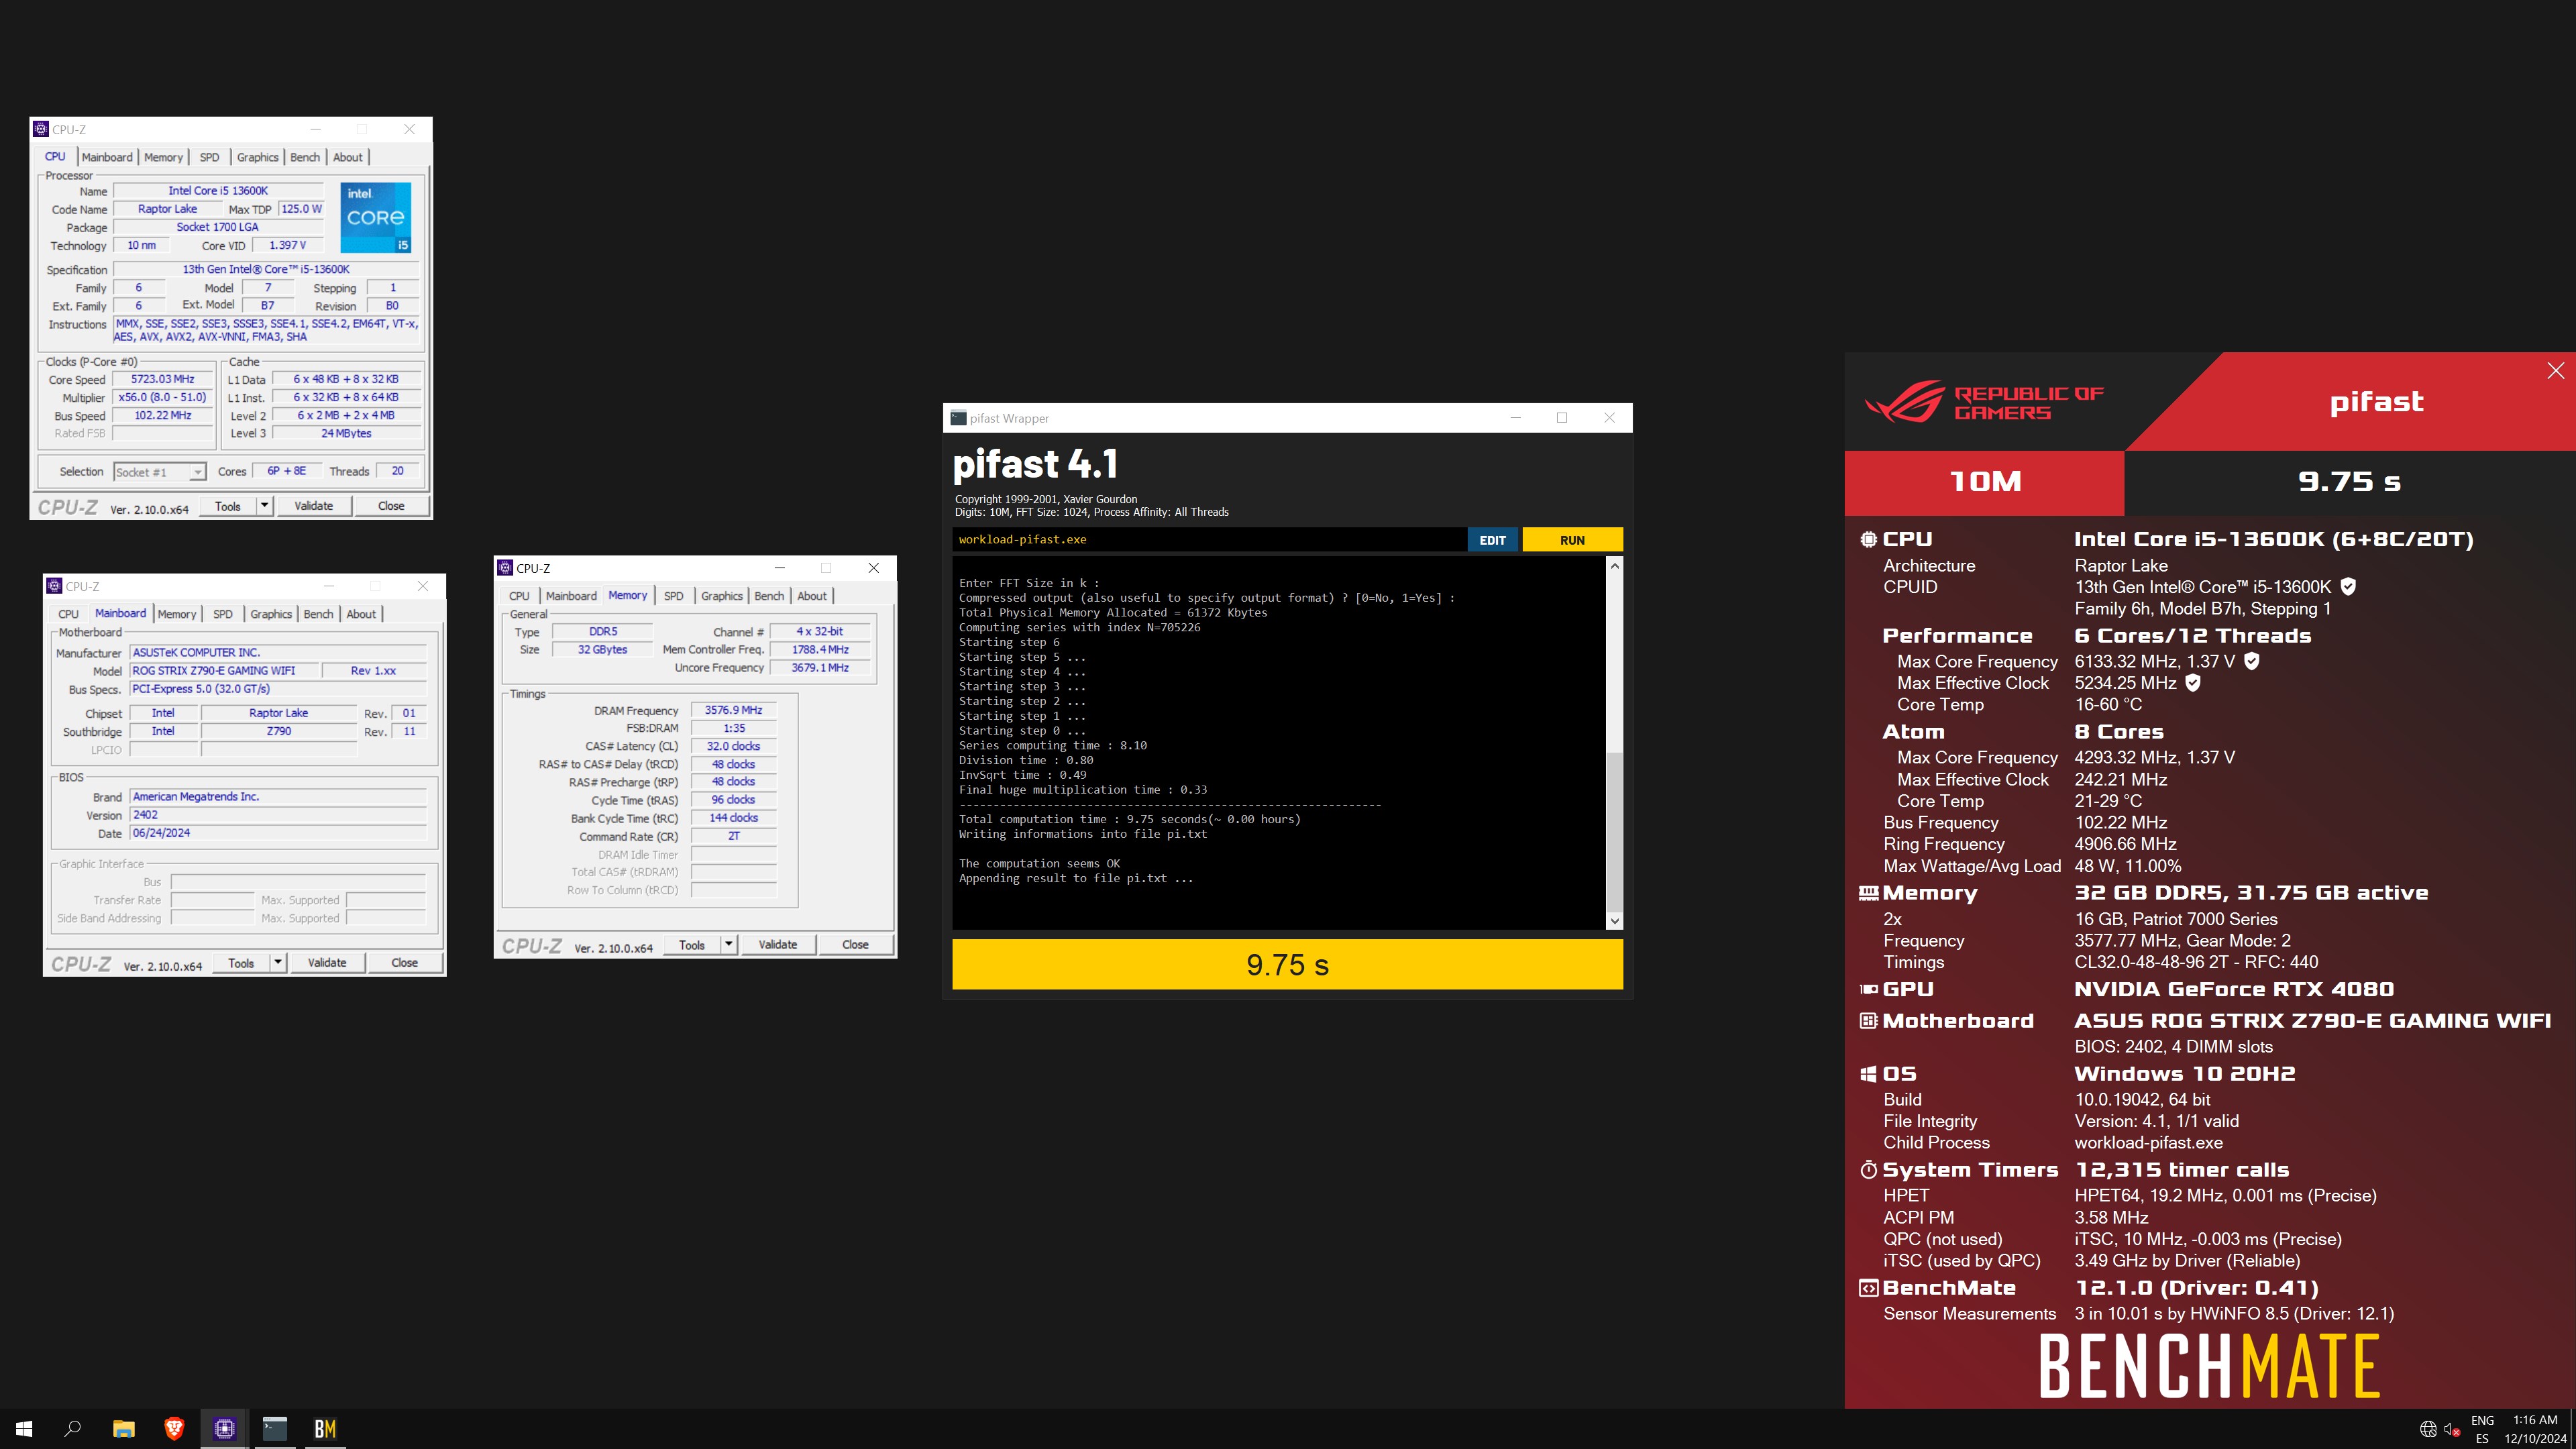Click Motherboard icon in BenchMate panel
The height and width of the screenshot is (1449, 2576).
pos(1868,1021)
